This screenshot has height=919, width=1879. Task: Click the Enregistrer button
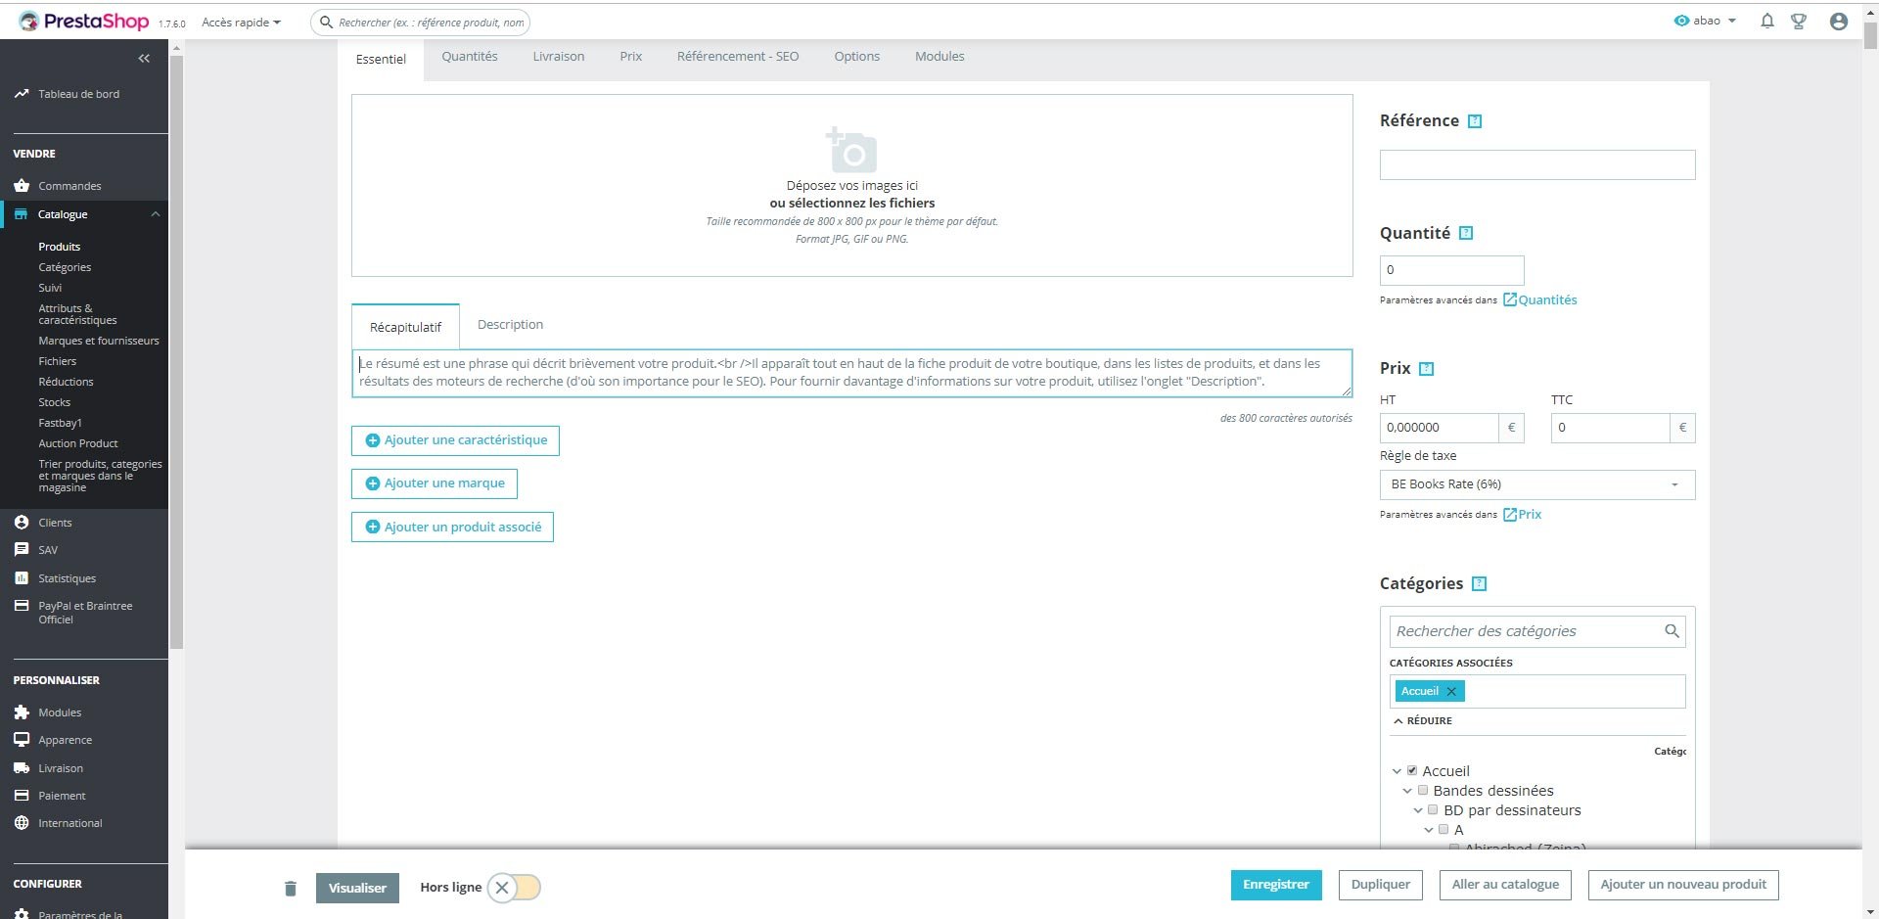click(1276, 885)
